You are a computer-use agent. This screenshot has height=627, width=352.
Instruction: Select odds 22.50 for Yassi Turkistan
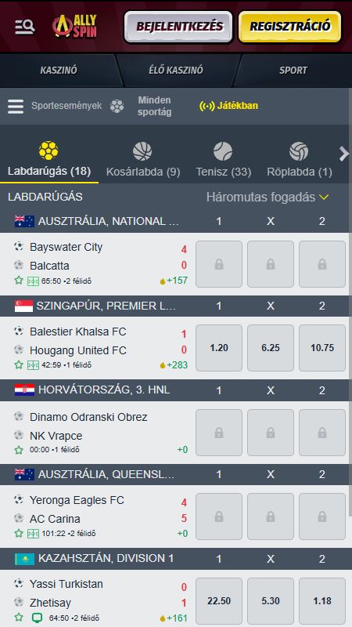click(x=219, y=600)
